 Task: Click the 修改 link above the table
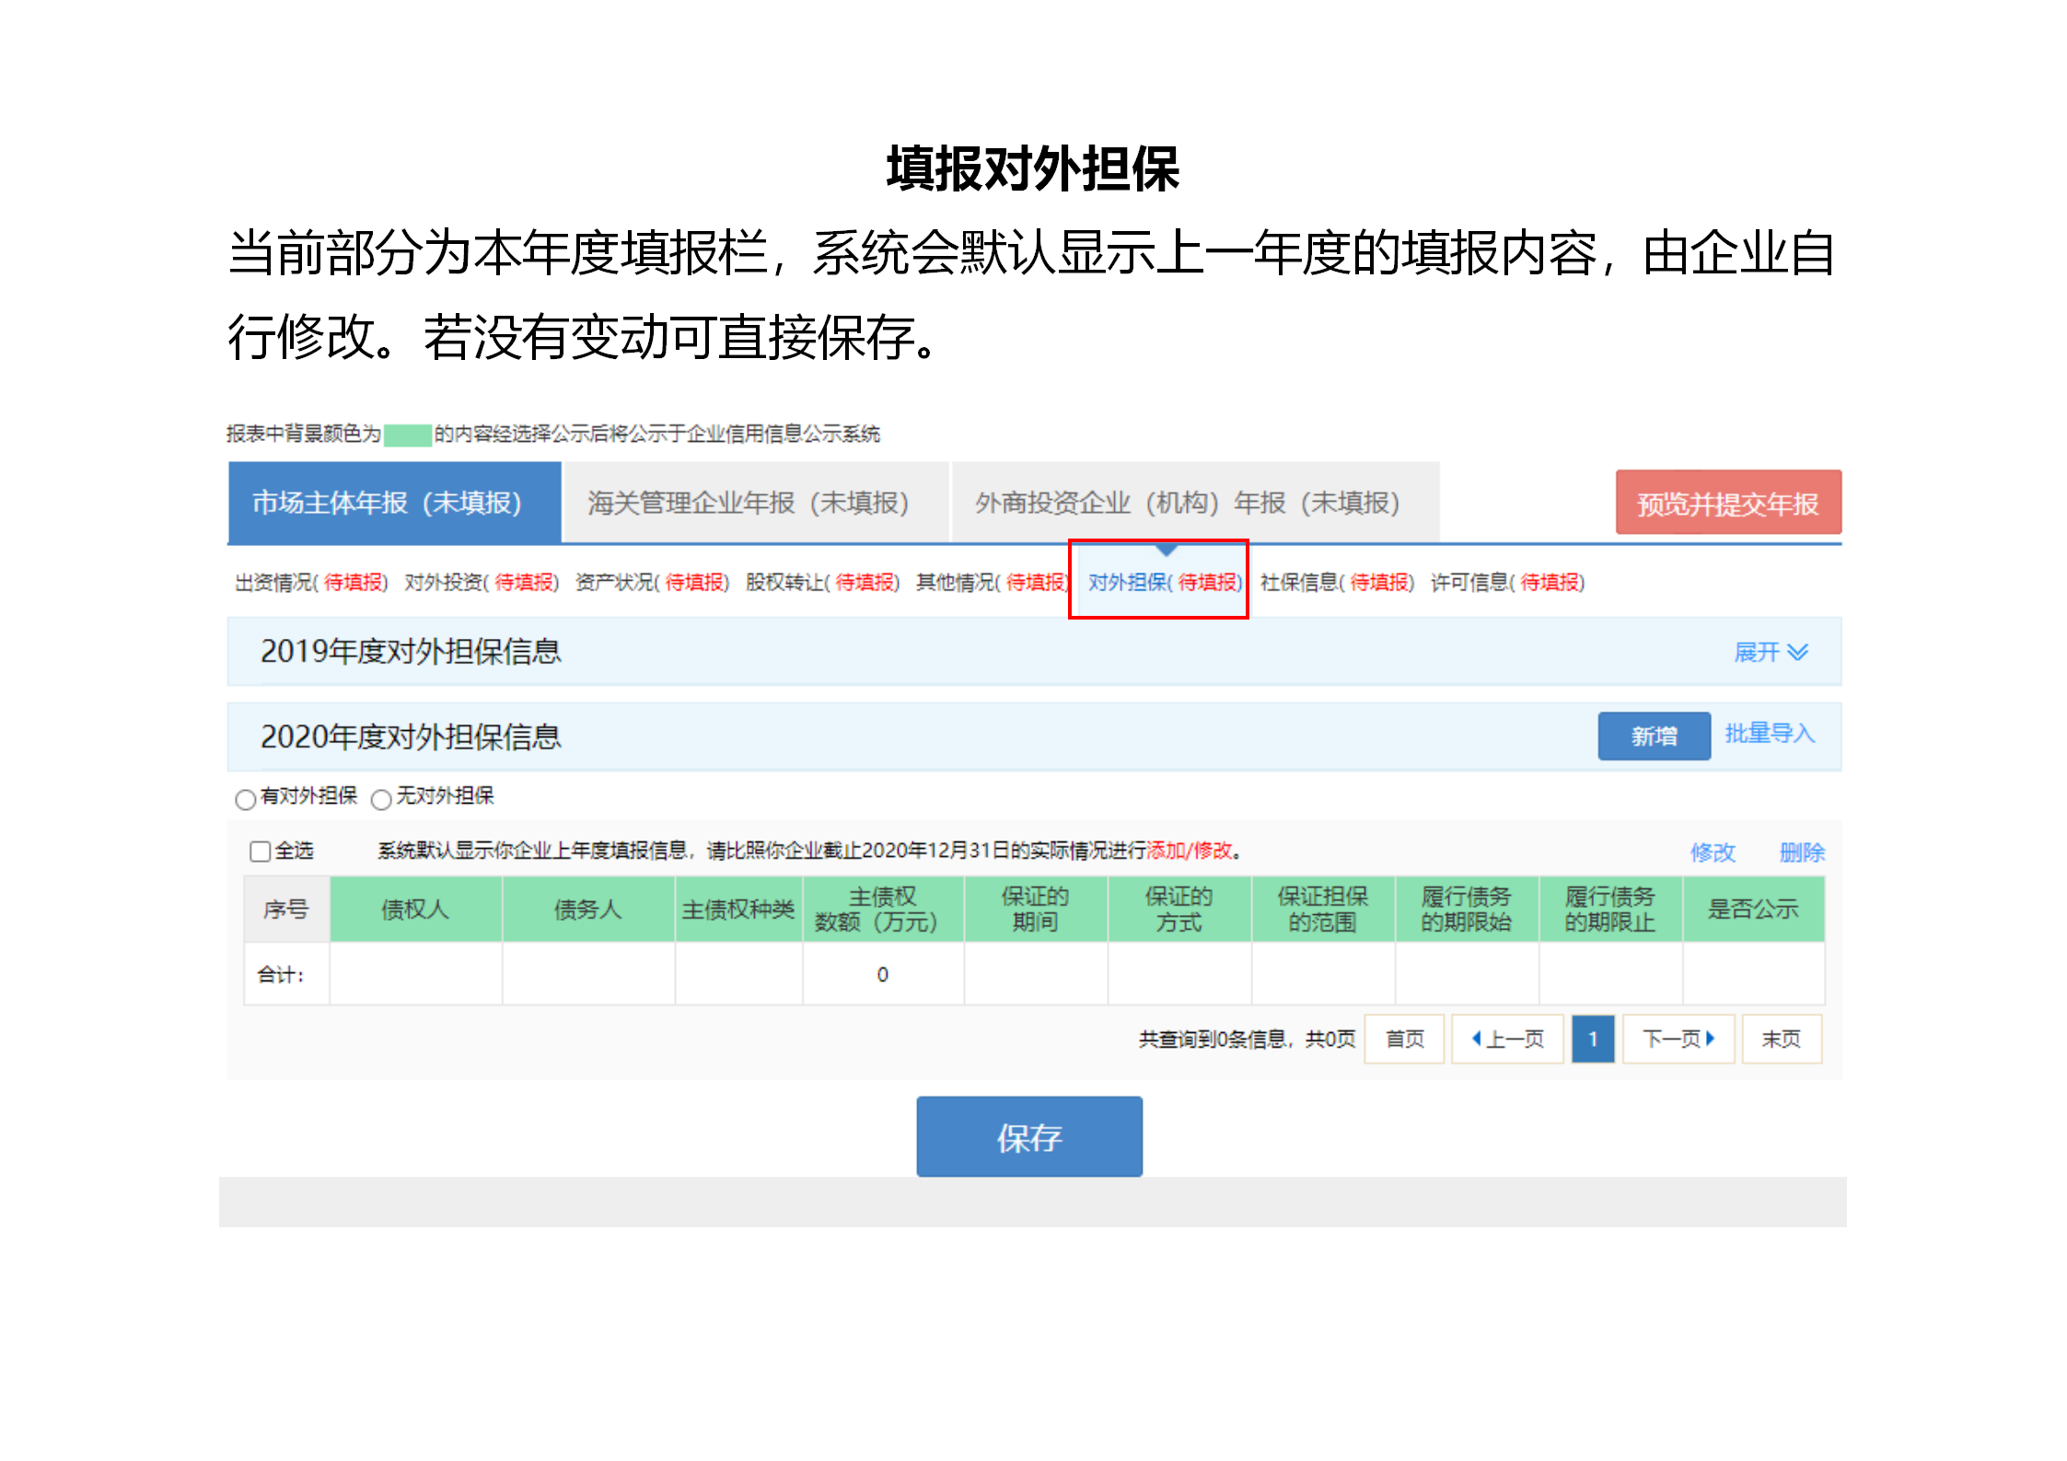pos(1713,852)
